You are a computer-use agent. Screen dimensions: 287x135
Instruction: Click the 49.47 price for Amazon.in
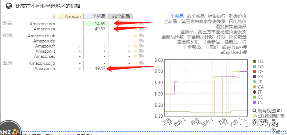[100, 68]
